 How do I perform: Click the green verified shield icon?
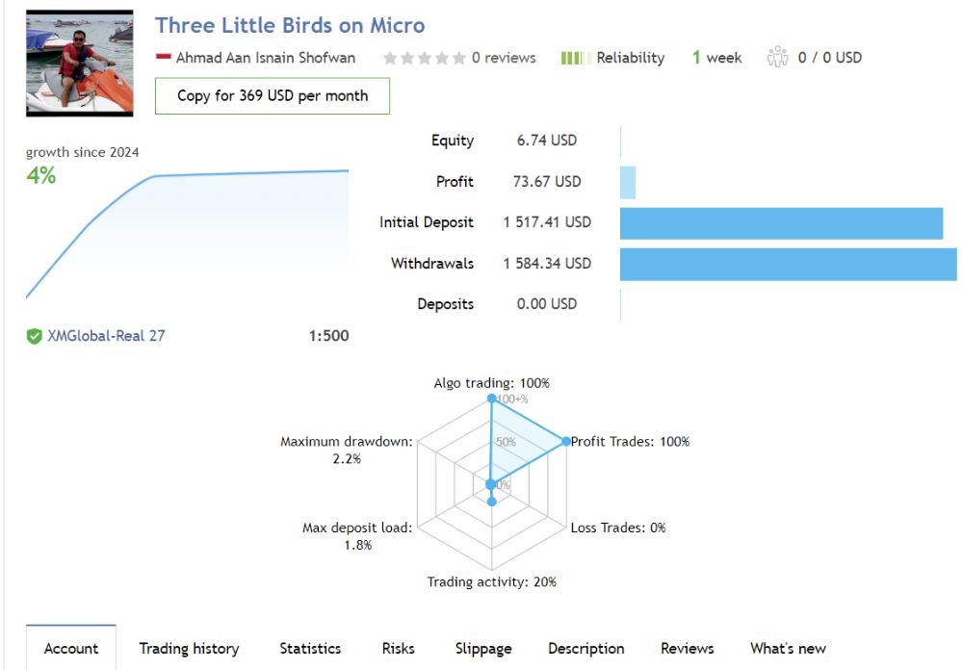pyautogui.click(x=34, y=336)
